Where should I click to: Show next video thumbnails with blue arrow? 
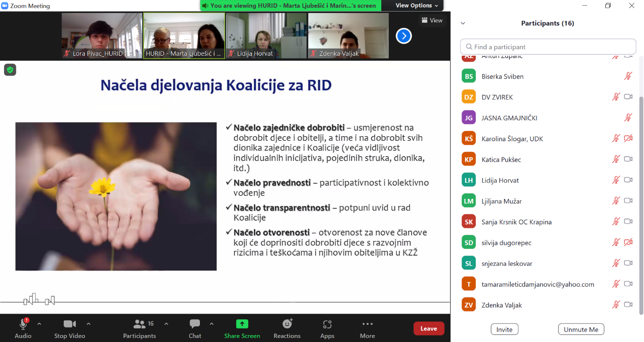tap(404, 36)
